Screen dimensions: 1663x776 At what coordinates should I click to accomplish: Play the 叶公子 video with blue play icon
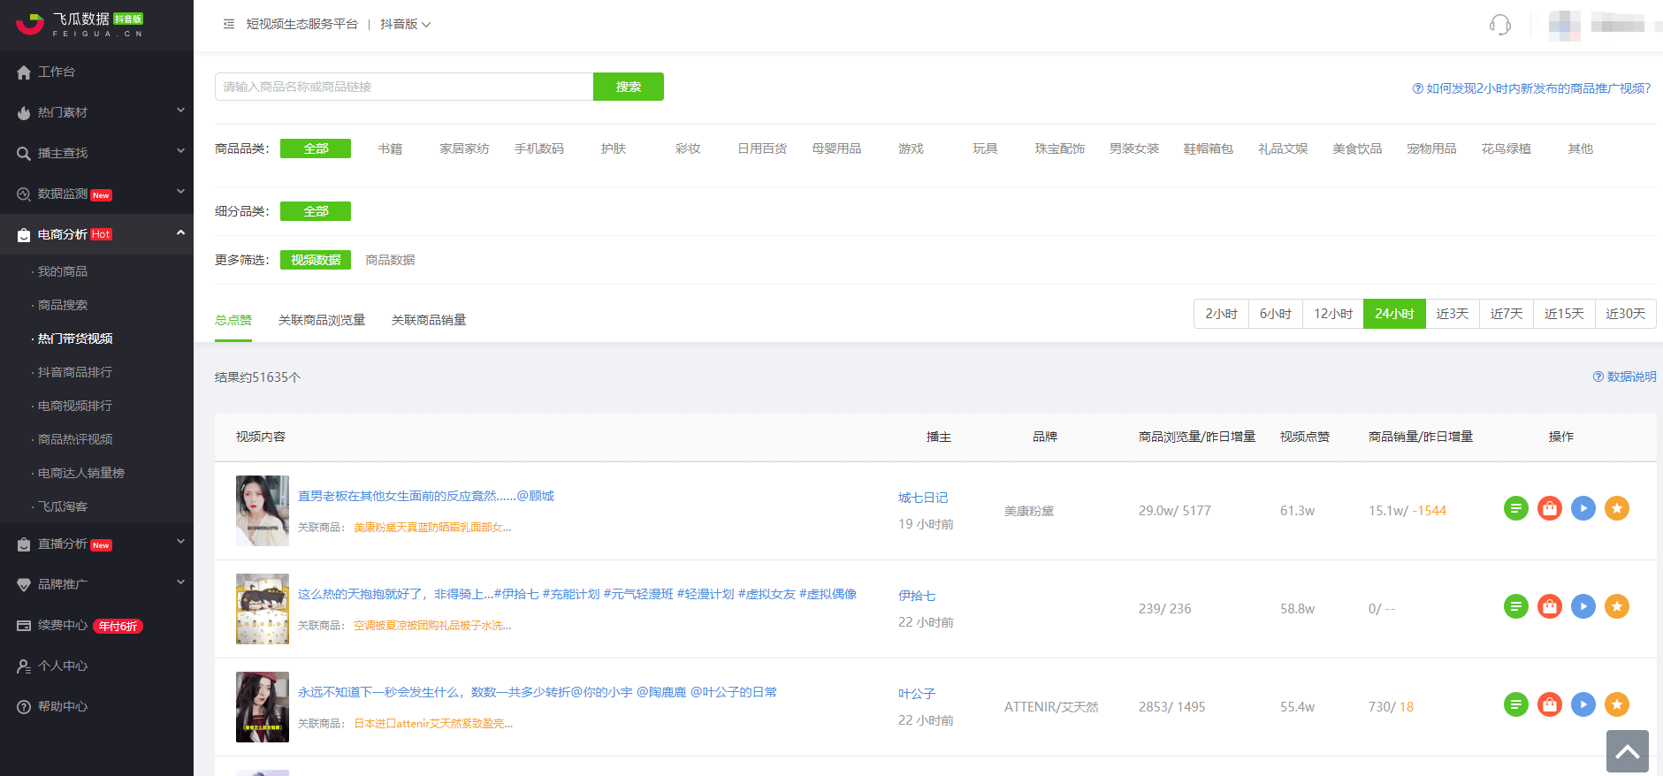coord(1583,705)
